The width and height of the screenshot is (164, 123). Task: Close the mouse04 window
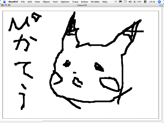click(x=2, y=5)
